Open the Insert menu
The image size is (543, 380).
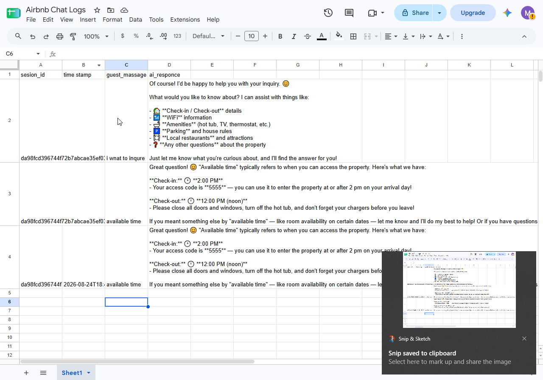pos(88,19)
